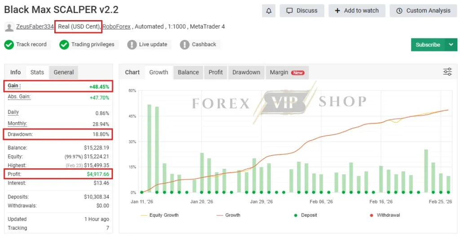
Task: Open the Discuss button
Action: (x=302, y=11)
